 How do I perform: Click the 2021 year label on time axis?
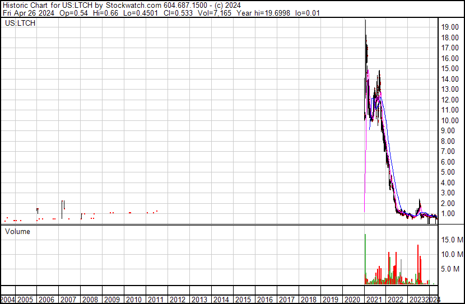[x=374, y=300]
